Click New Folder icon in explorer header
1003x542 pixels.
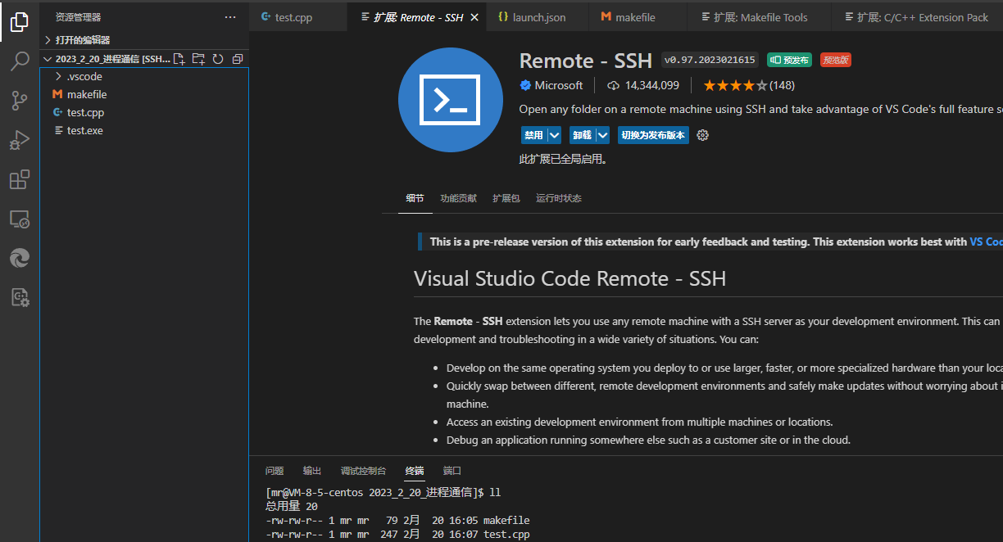click(x=198, y=59)
